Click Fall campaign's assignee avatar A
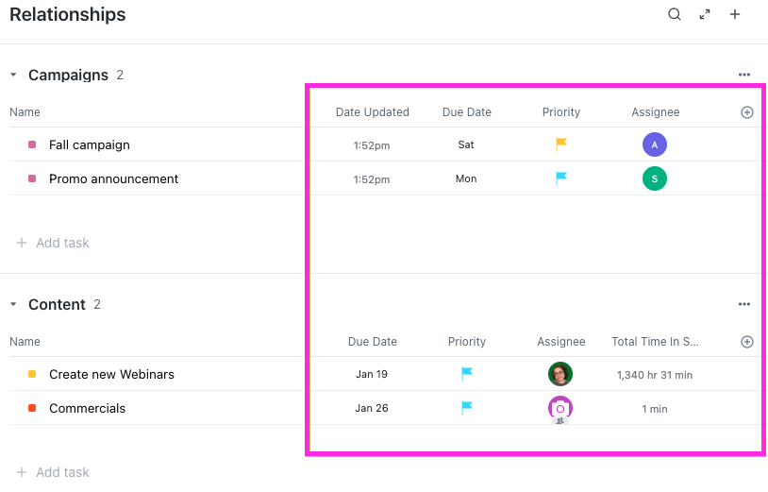This screenshot has width=768, height=492. click(655, 144)
